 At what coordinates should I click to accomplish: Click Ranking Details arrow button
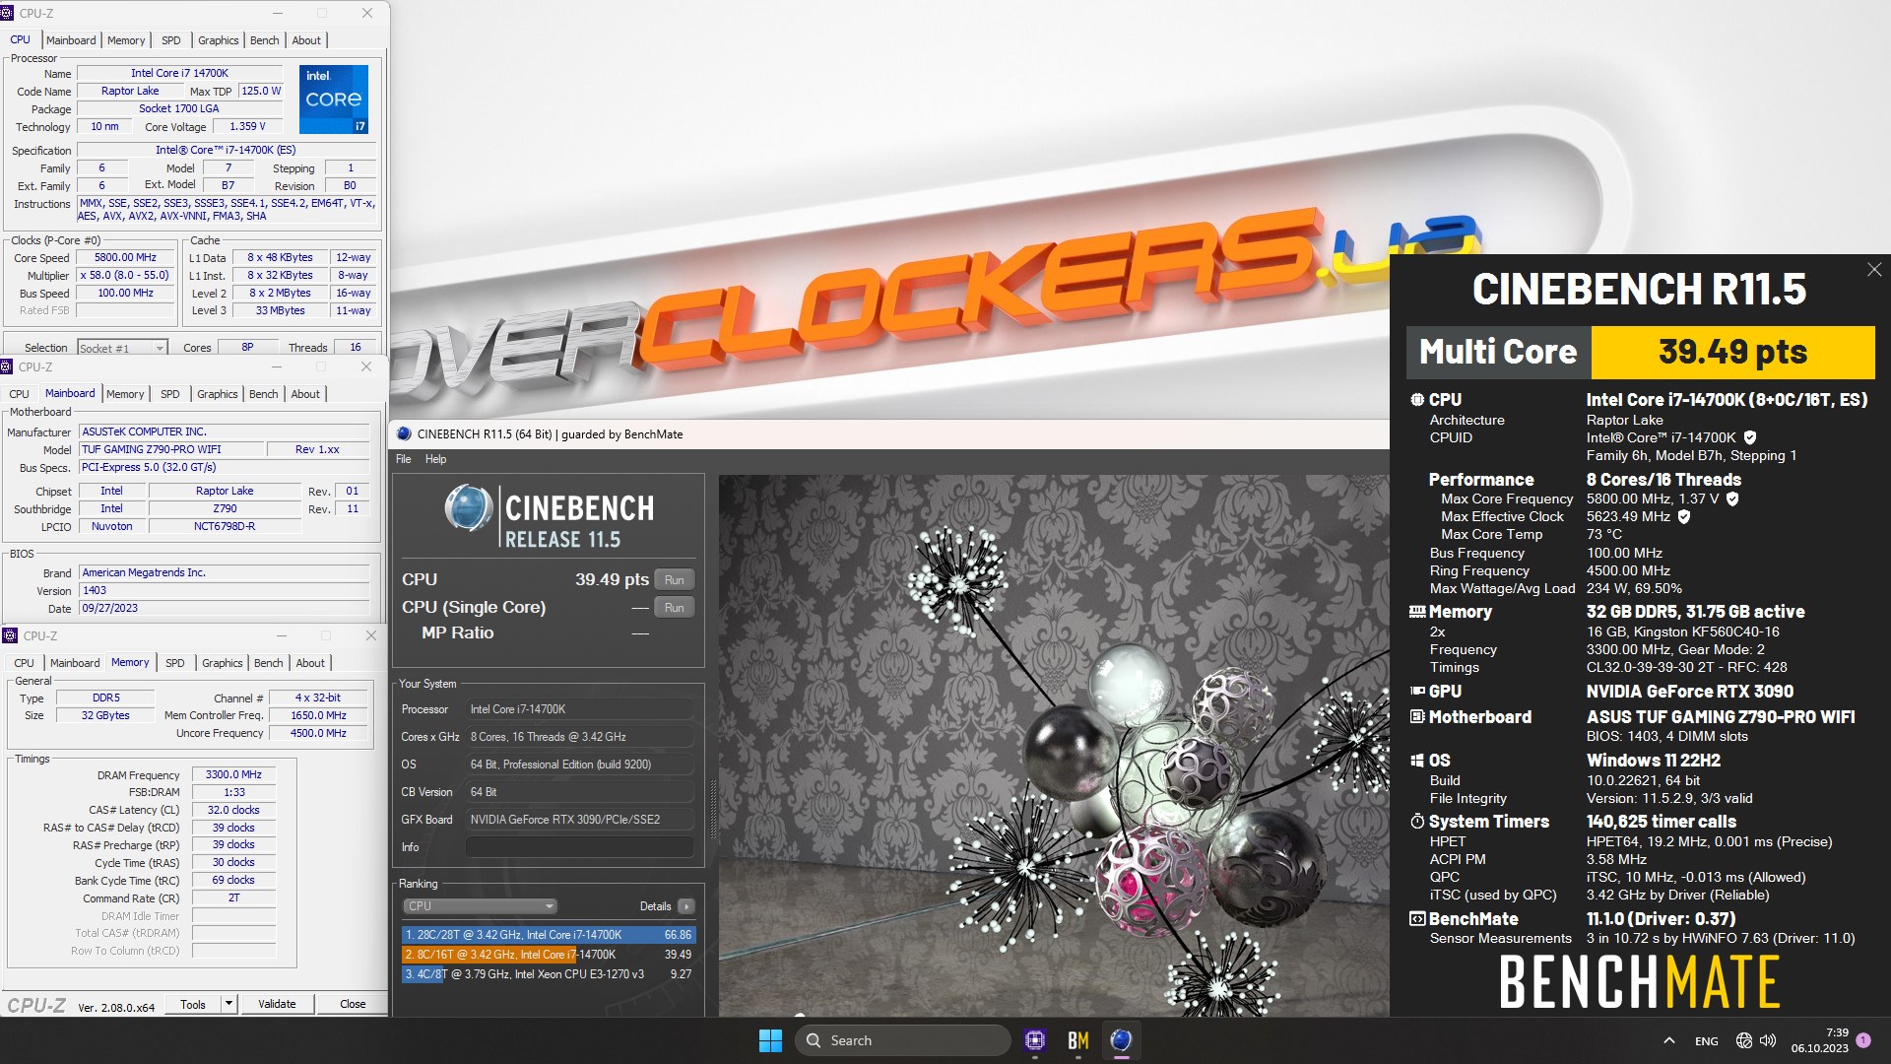[x=685, y=906]
